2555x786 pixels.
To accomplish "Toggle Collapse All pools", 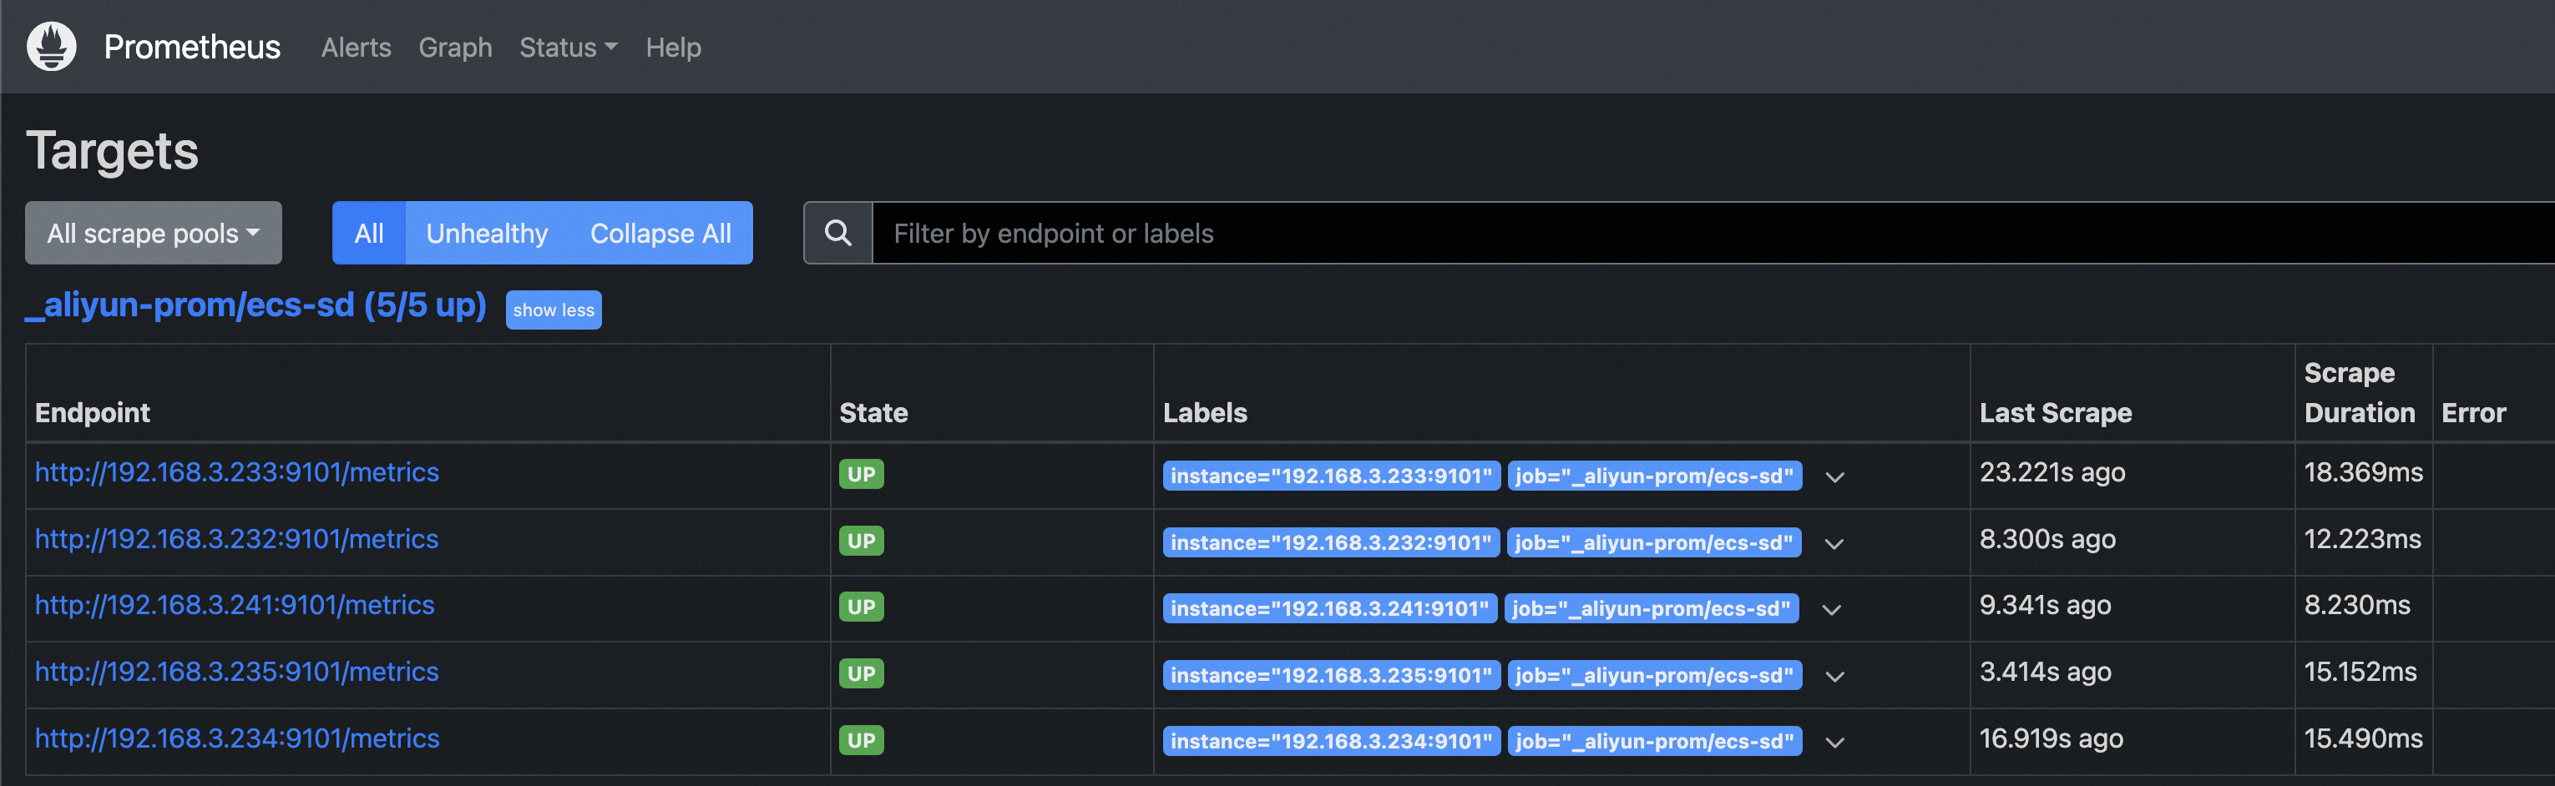I will pos(660,233).
